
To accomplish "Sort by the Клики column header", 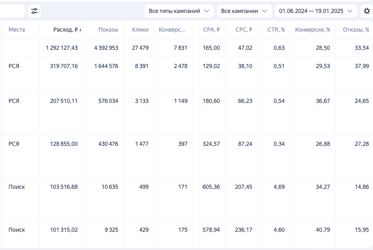I will (x=140, y=30).
